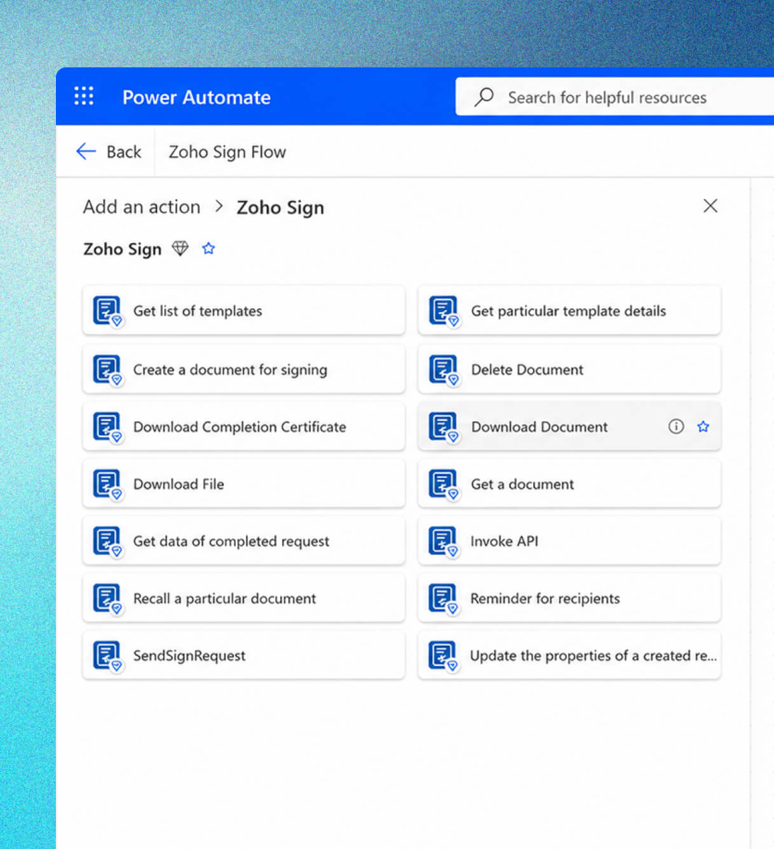
Task: Favorite the Zoho Sign connector with star
Action: (208, 248)
